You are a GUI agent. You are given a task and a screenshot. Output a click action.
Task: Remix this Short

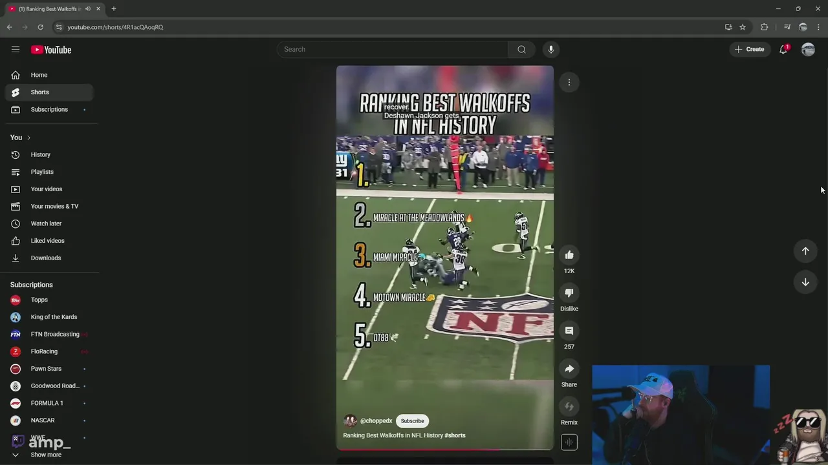click(x=569, y=407)
